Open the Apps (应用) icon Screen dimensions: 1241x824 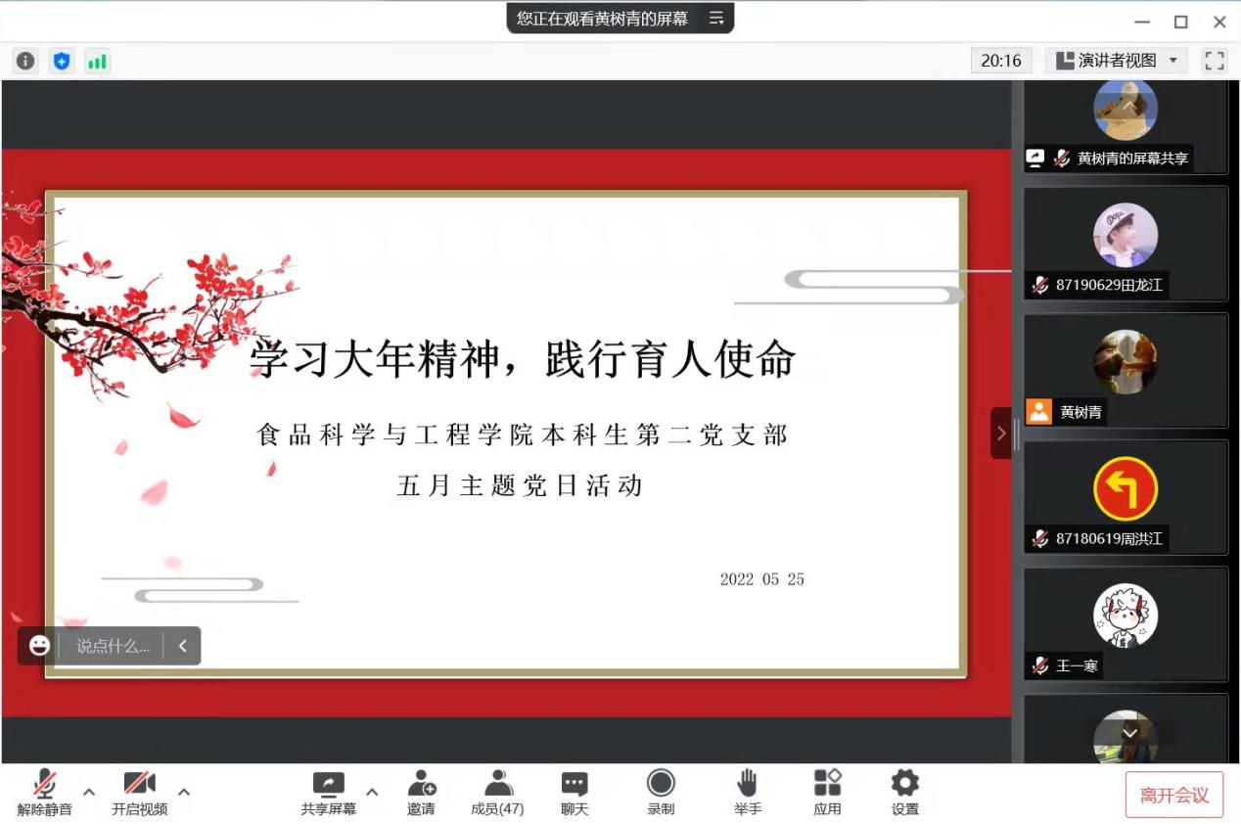(x=827, y=792)
